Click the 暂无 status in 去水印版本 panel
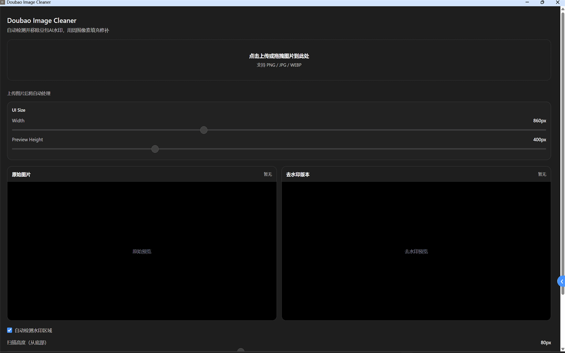 tap(542, 174)
